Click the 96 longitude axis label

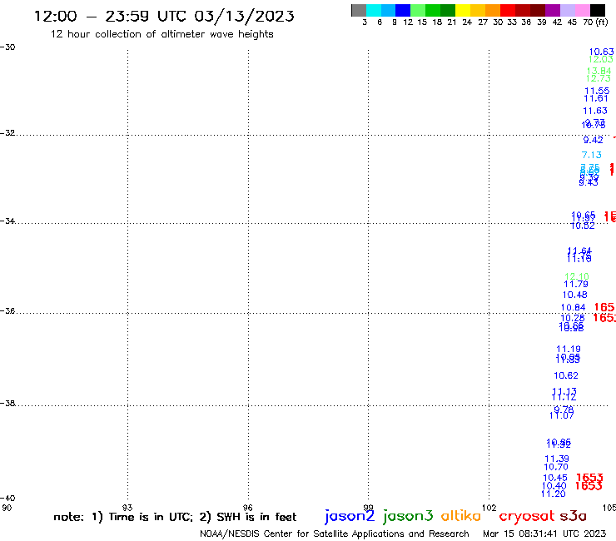[247, 508]
